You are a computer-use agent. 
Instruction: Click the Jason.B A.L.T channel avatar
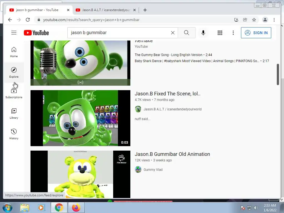[x=138, y=109]
